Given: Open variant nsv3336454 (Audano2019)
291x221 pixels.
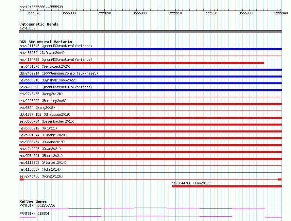Looking at the screenshot, I should 42,142.
